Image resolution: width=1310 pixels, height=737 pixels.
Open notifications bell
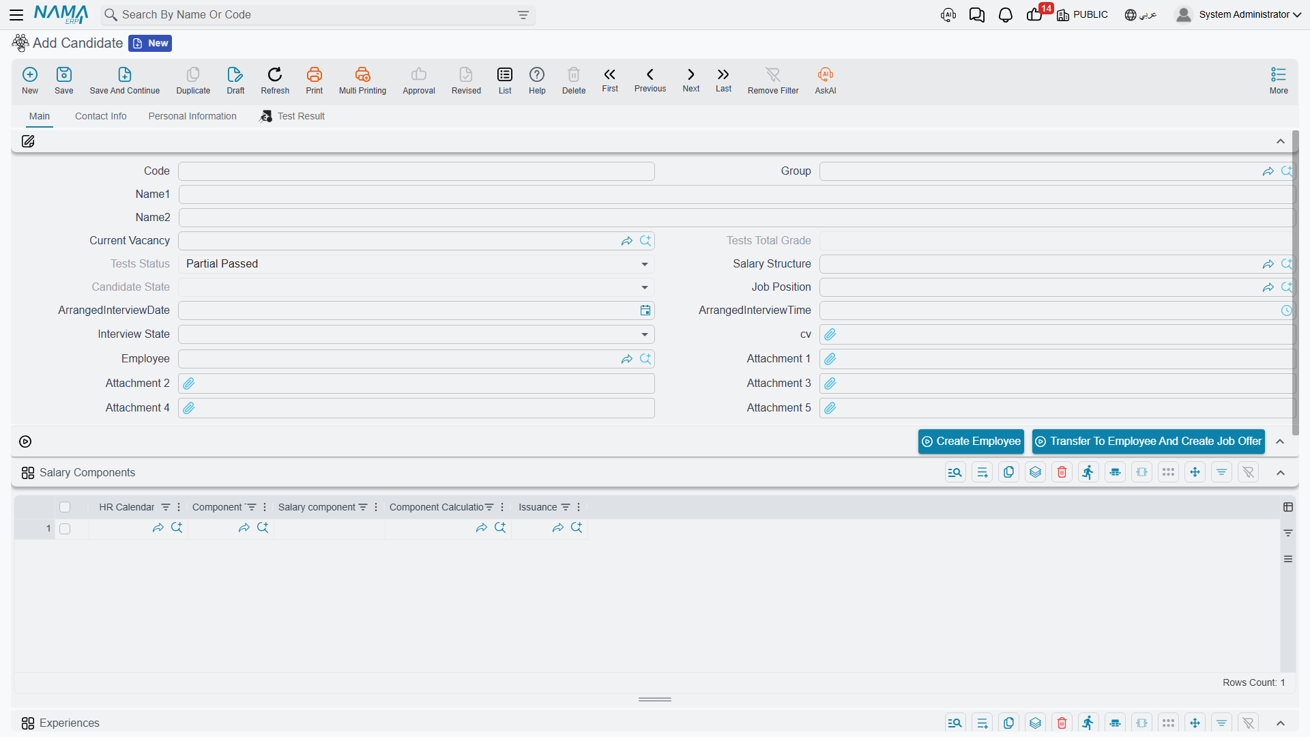pos(1005,15)
